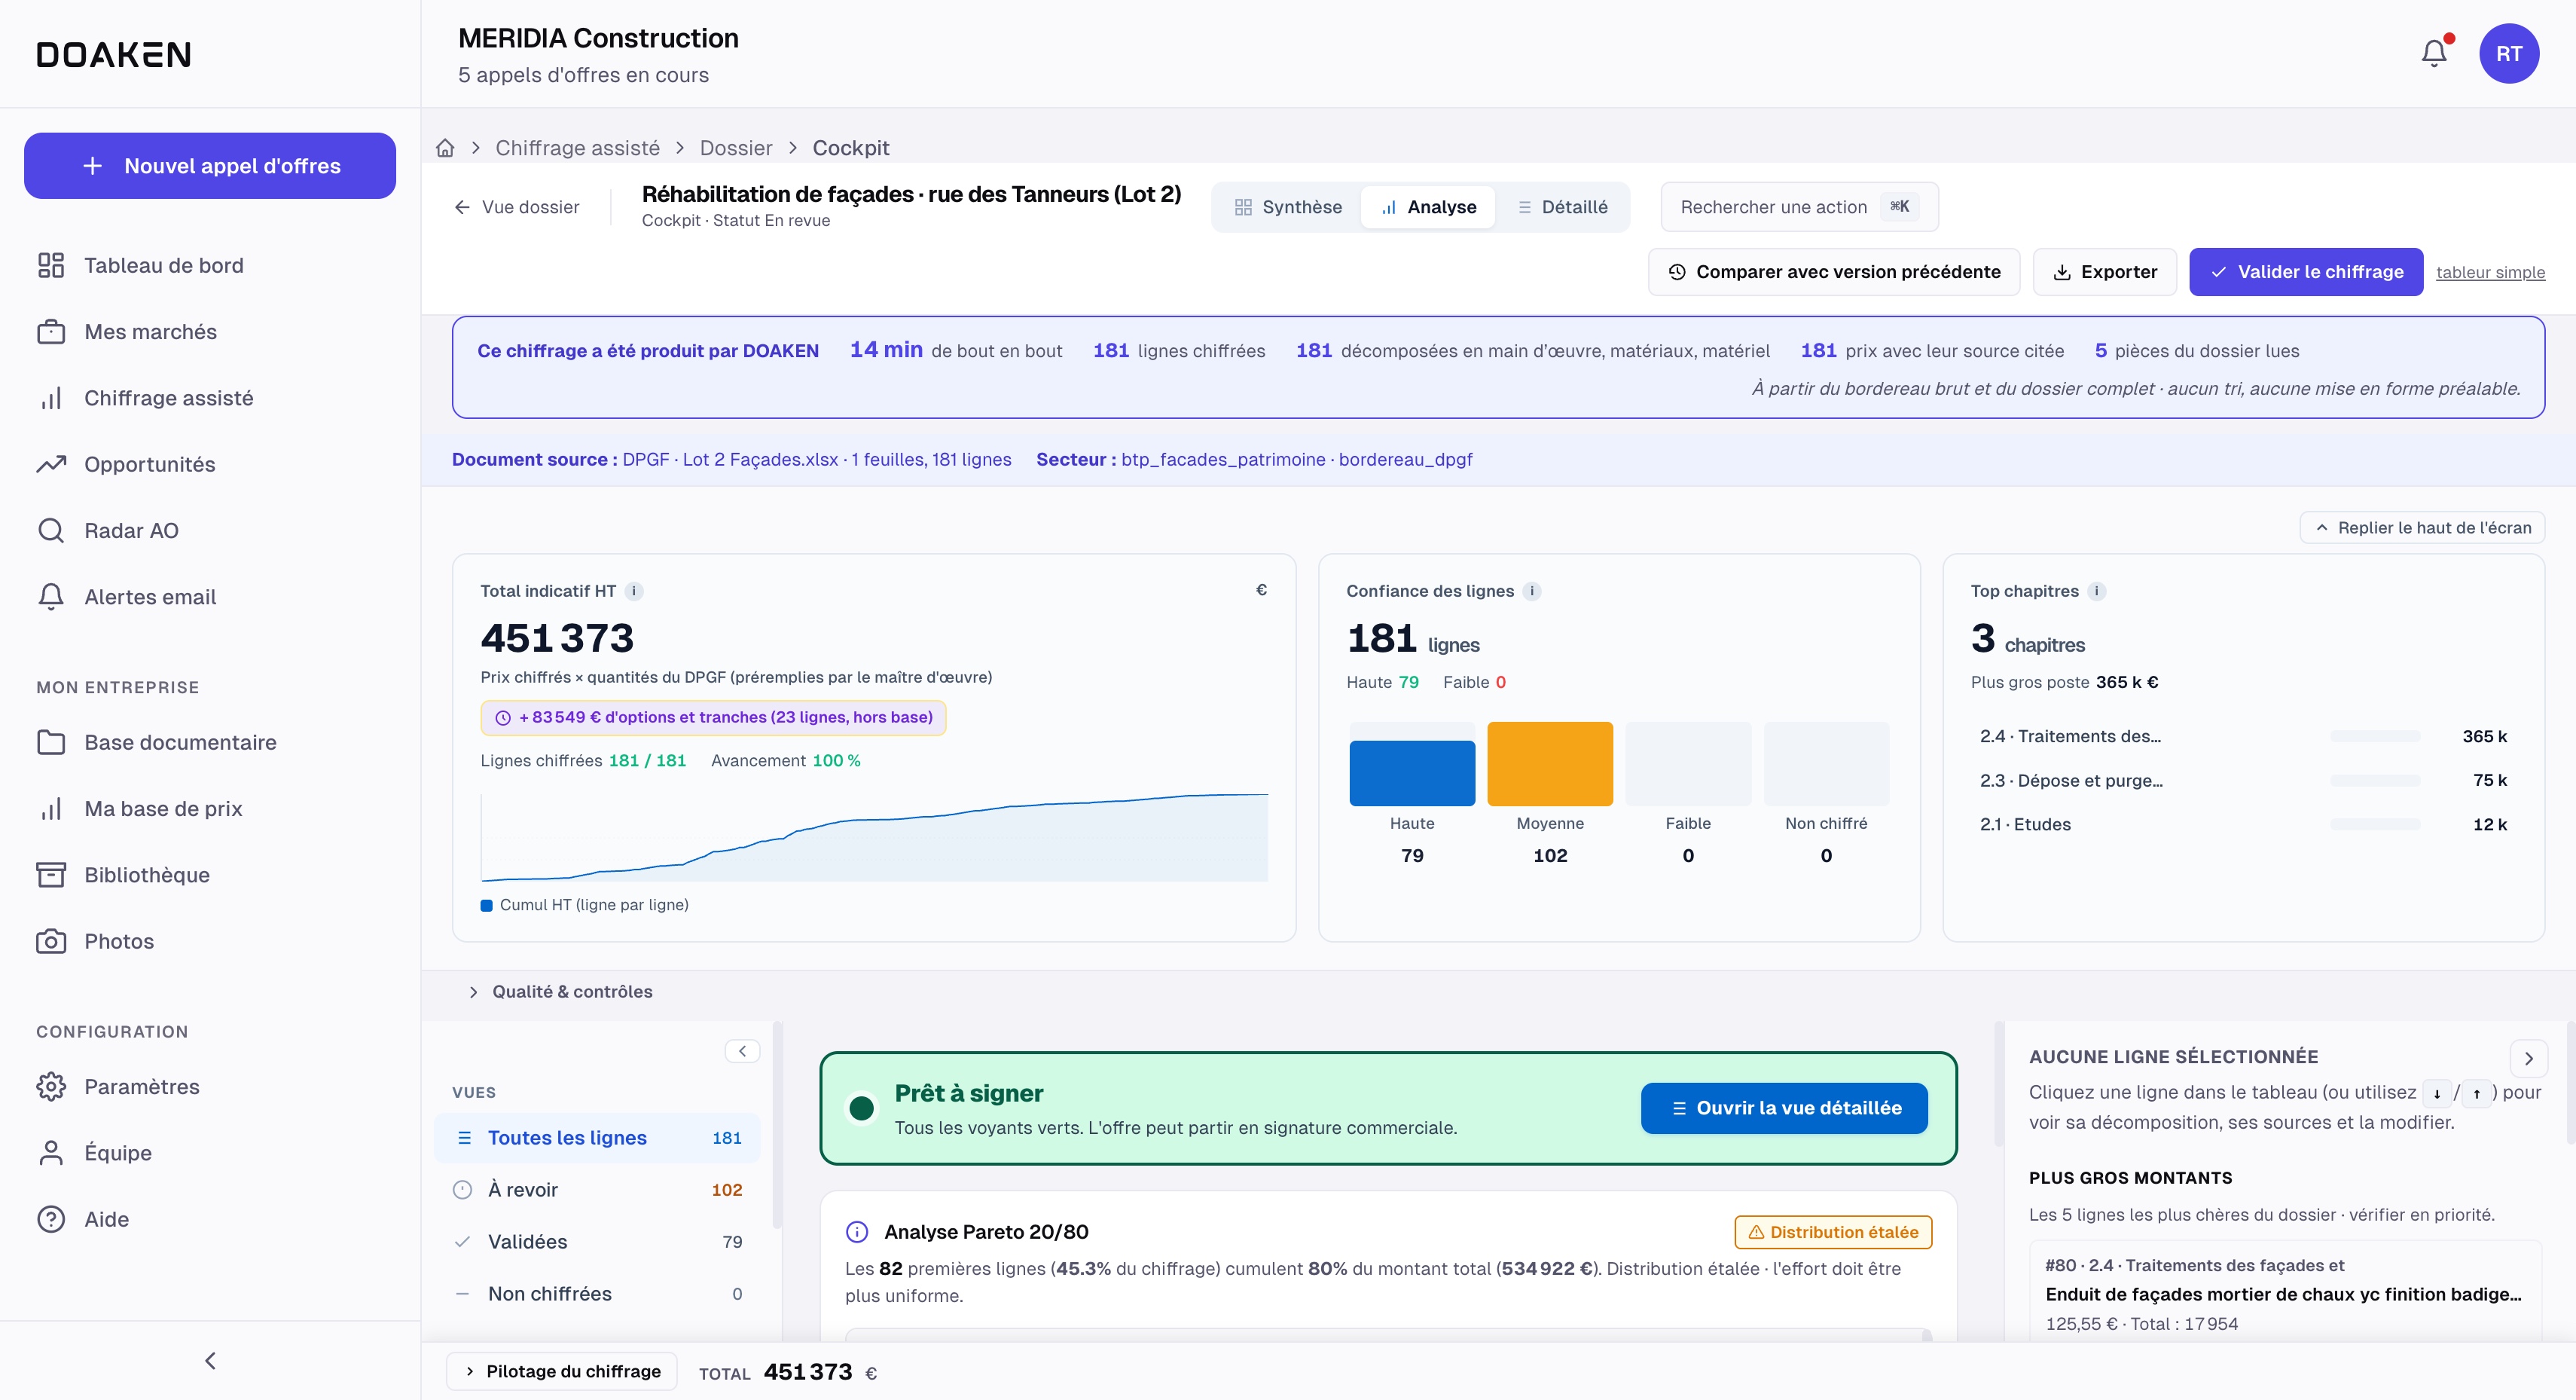Click the Exporter button

click(2105, 272)
